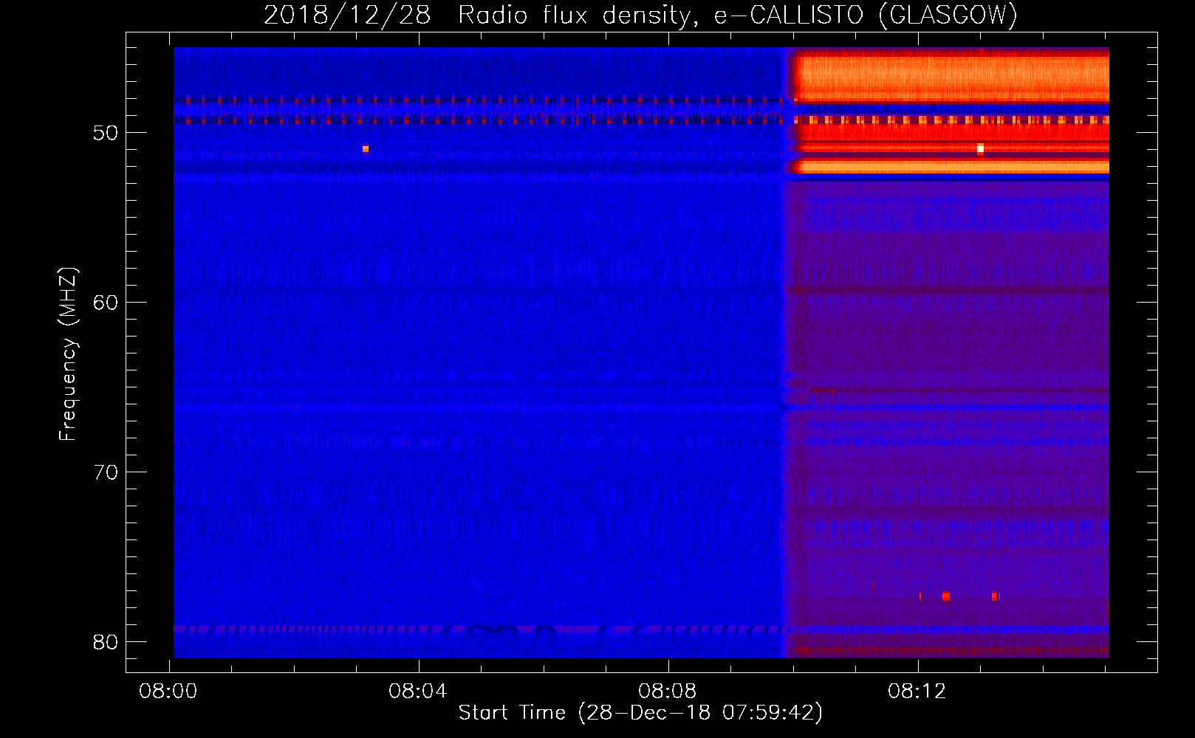Click the white hot spot near 51 MHz at 08:13
This screenshot has width=1195, height=738.
(980, 148)
